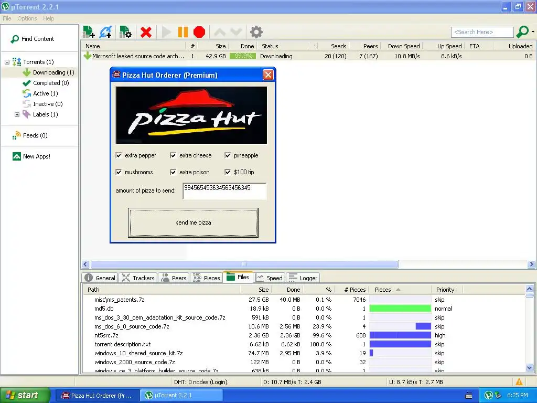Sort files by Pieces column header arrow

tap(399, 290)
